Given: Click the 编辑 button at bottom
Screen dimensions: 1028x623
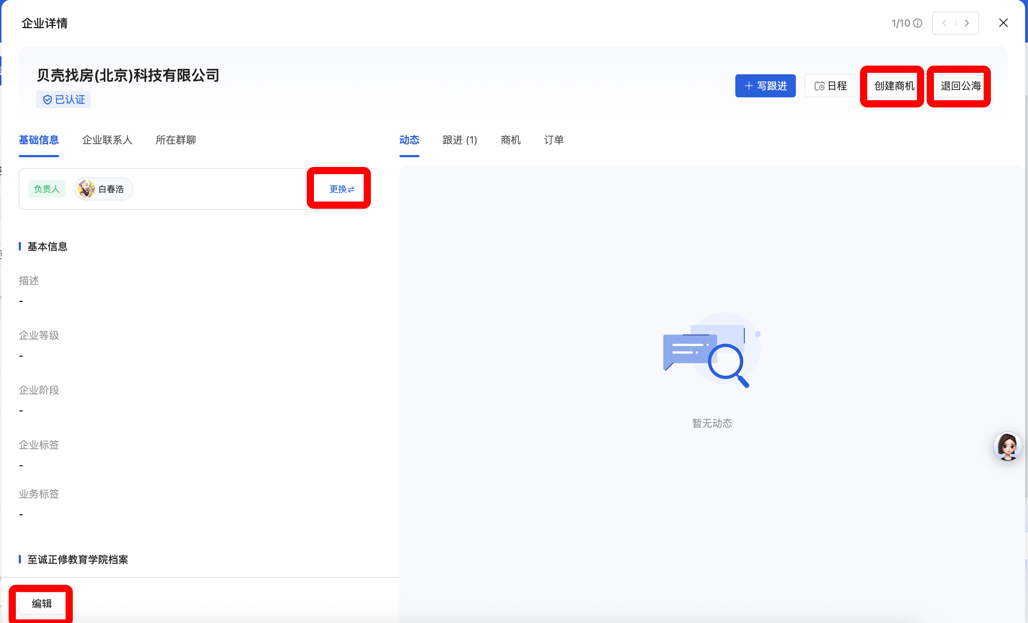Looking at the screenshot, I should (42, 604).
